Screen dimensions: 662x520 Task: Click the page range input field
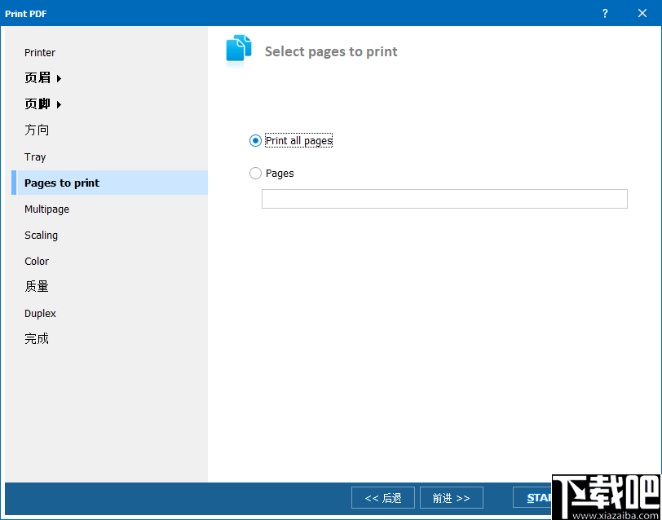click(x=444, y=199)
